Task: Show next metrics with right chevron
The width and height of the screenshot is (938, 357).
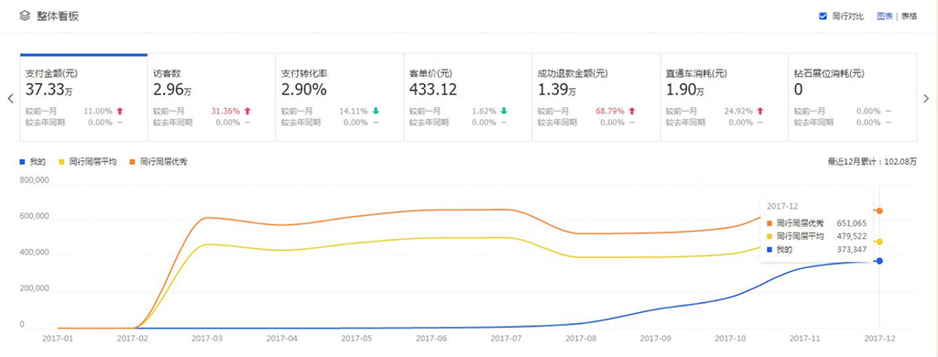Action: pos(927,99)
